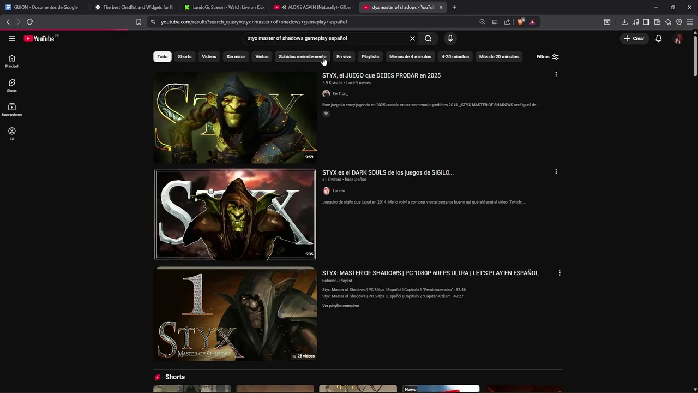Open video STYX, el JUEGO que DEBES PROBAR
698x393 pixels.
coord(381,75)
